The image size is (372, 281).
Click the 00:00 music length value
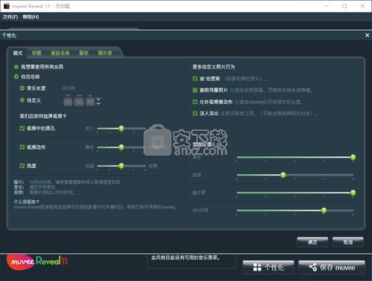coord(69,88)
